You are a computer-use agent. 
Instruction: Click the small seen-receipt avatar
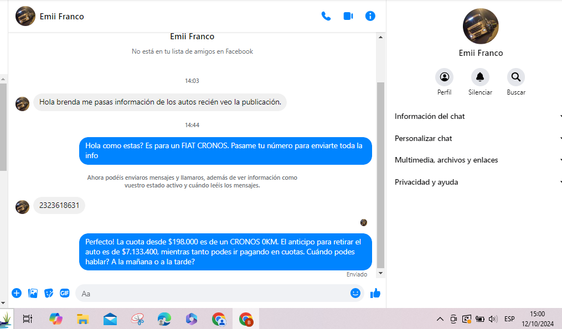(363, 223)
